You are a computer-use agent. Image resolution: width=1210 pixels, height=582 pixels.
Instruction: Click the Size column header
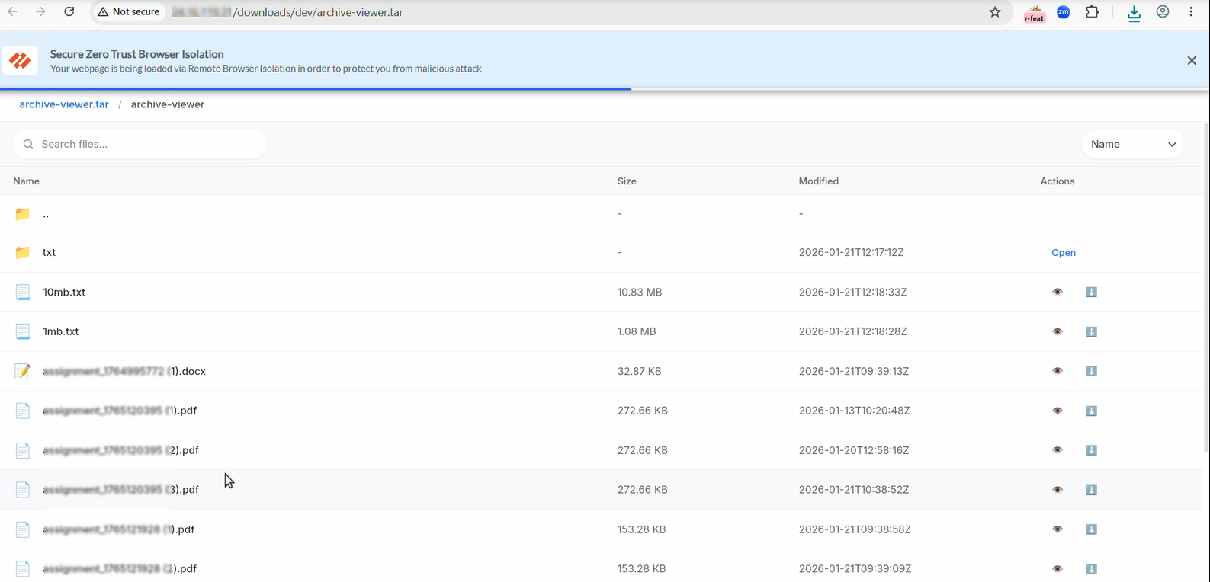[x=627, y=181]
